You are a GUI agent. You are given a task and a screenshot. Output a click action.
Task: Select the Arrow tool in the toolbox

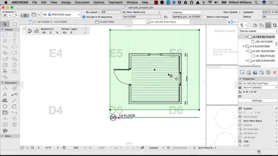pyautogui.click(x=5, y=24)
